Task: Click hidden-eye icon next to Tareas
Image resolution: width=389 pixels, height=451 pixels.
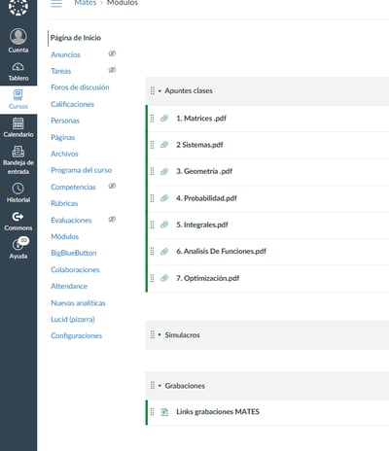Action: point(112,70)
